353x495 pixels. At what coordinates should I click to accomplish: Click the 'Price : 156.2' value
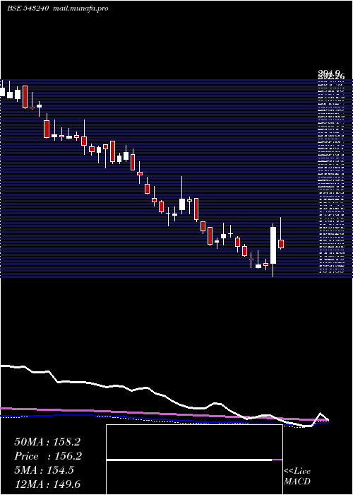pos(48,456)
